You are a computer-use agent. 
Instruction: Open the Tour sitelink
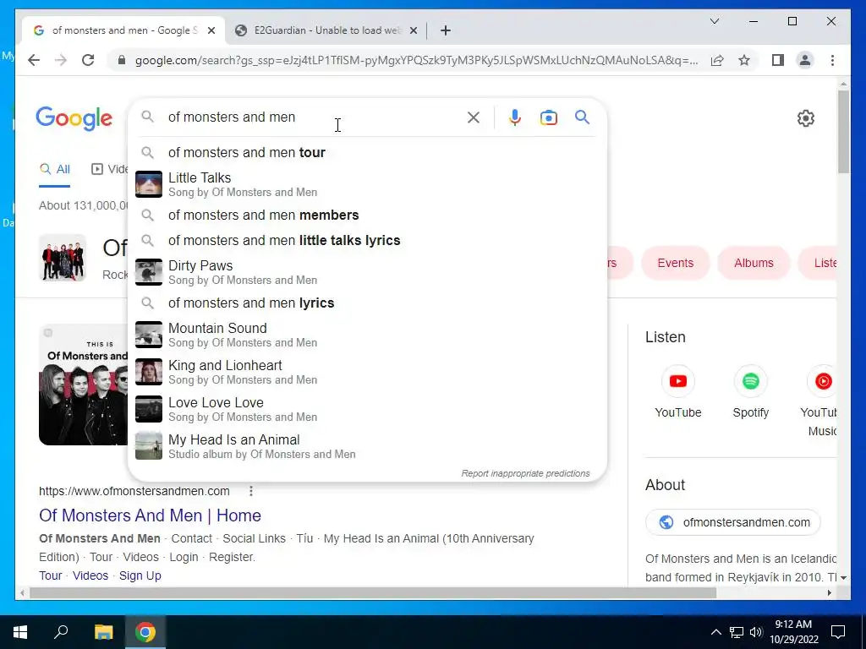coord(50,575)
